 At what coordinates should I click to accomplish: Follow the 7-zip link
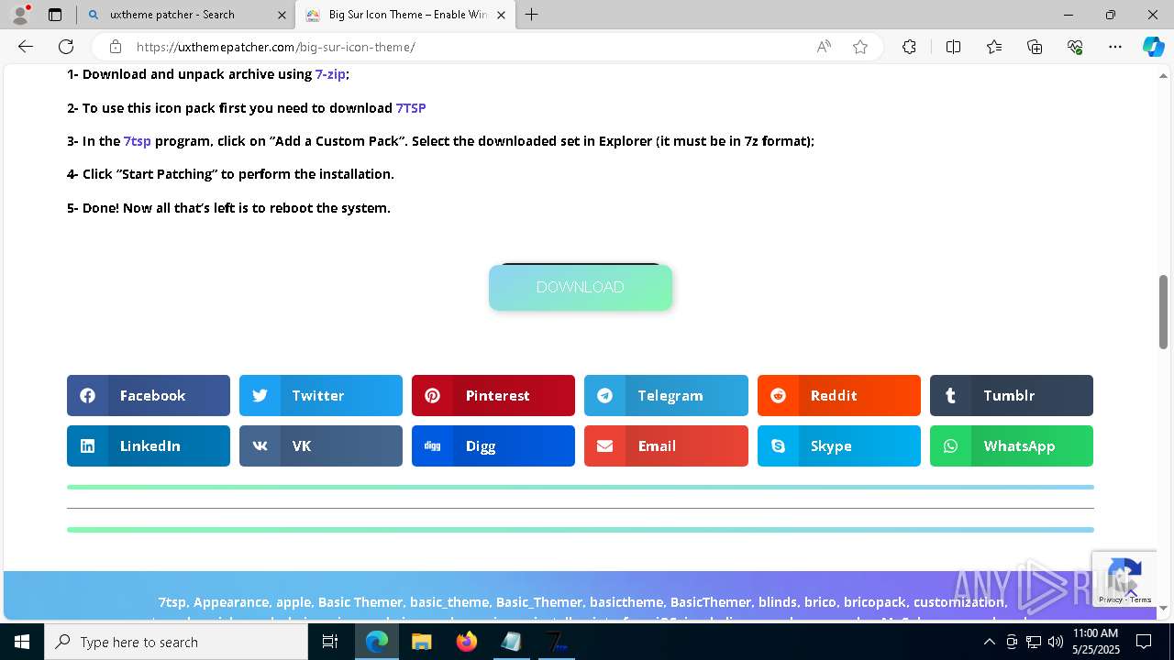330,74
